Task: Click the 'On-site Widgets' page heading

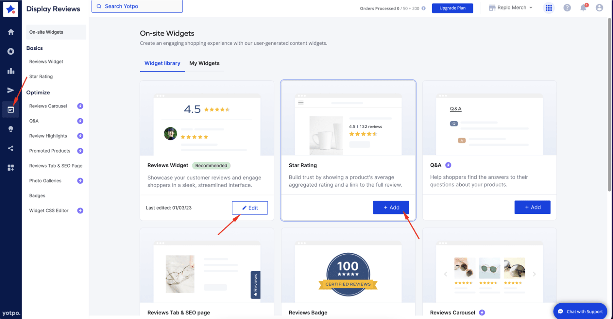Action: click(x=167, y=33)
